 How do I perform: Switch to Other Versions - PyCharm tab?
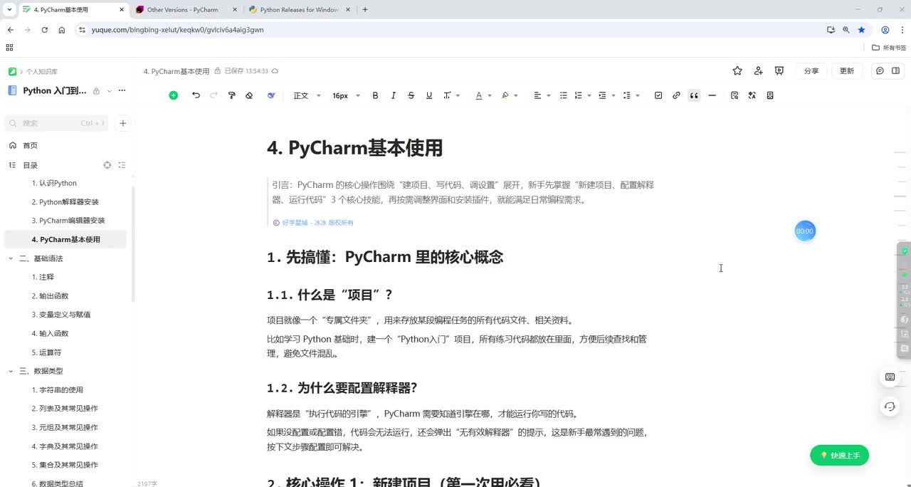coord(182,10)
